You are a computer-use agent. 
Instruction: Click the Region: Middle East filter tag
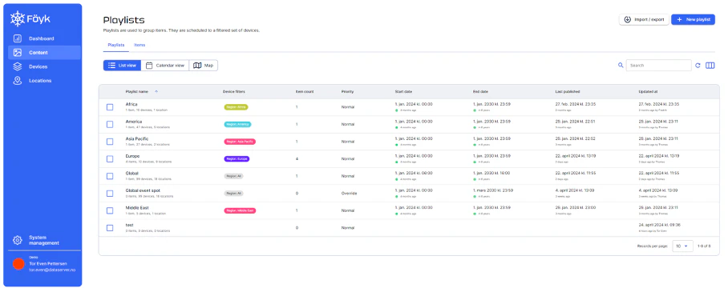click(240, 210)
